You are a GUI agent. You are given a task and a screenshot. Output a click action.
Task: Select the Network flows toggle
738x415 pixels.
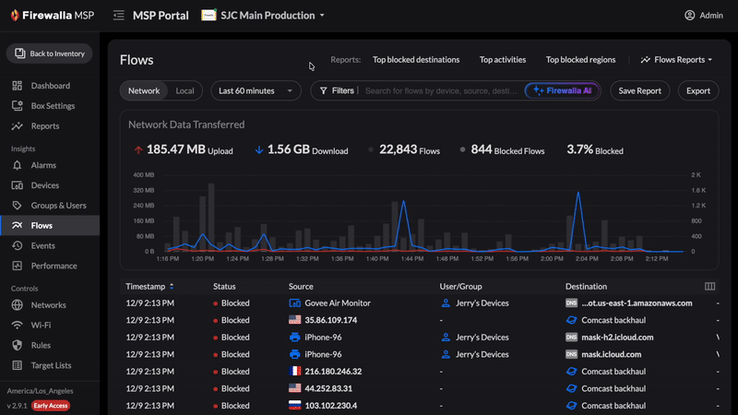point(144,90)
